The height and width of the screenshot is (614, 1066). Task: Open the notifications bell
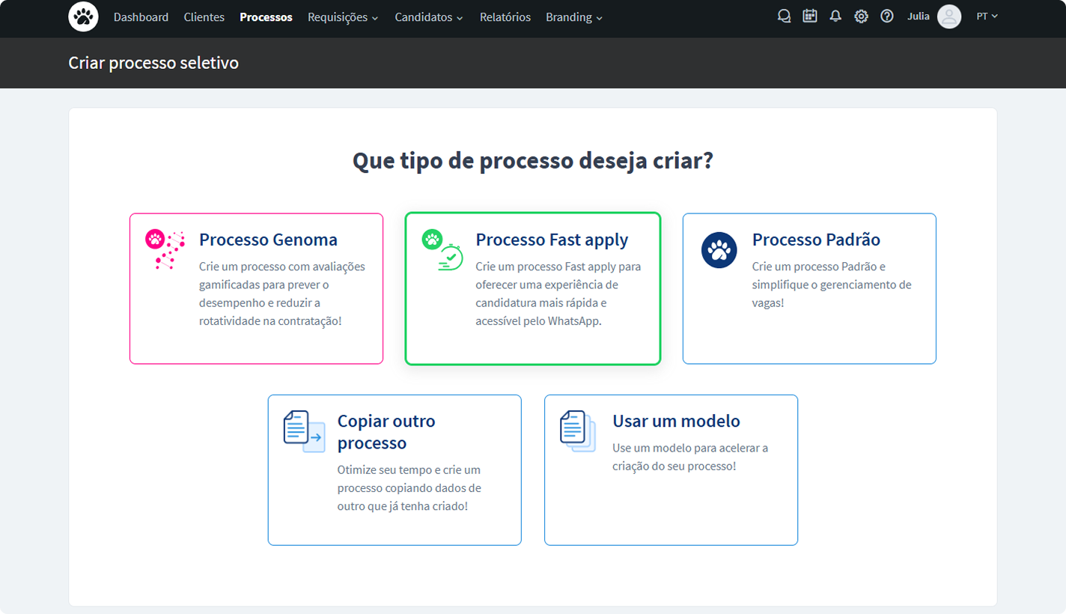[x=835, y=16]
